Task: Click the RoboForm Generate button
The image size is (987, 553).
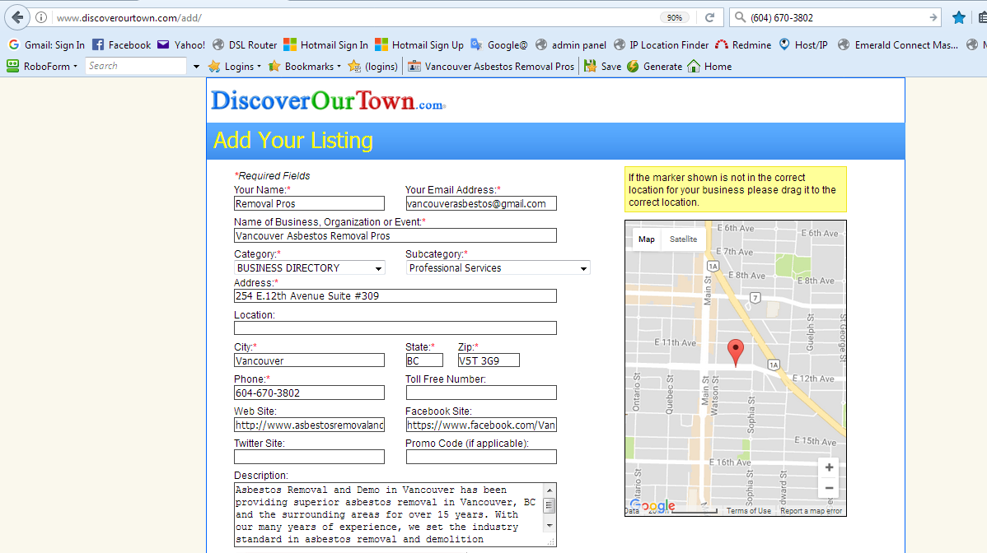Action: point(655,66)
